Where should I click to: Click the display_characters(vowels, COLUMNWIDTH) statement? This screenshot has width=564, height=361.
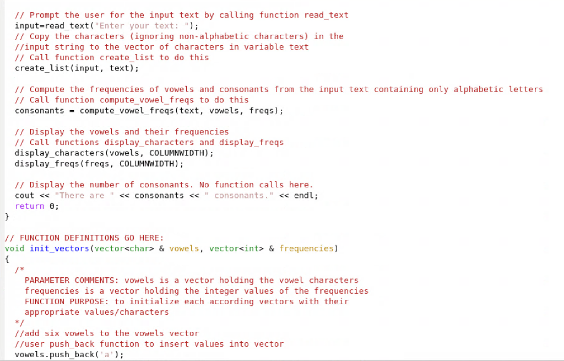(x=114, y=153)
